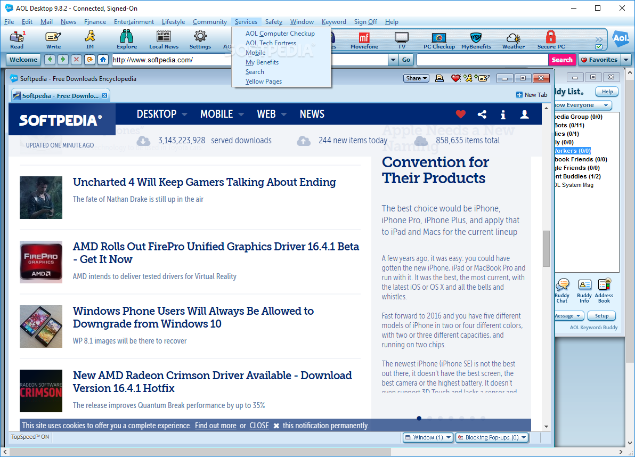
Task: Click the Buddy List Help button
Action: (607, 92)
